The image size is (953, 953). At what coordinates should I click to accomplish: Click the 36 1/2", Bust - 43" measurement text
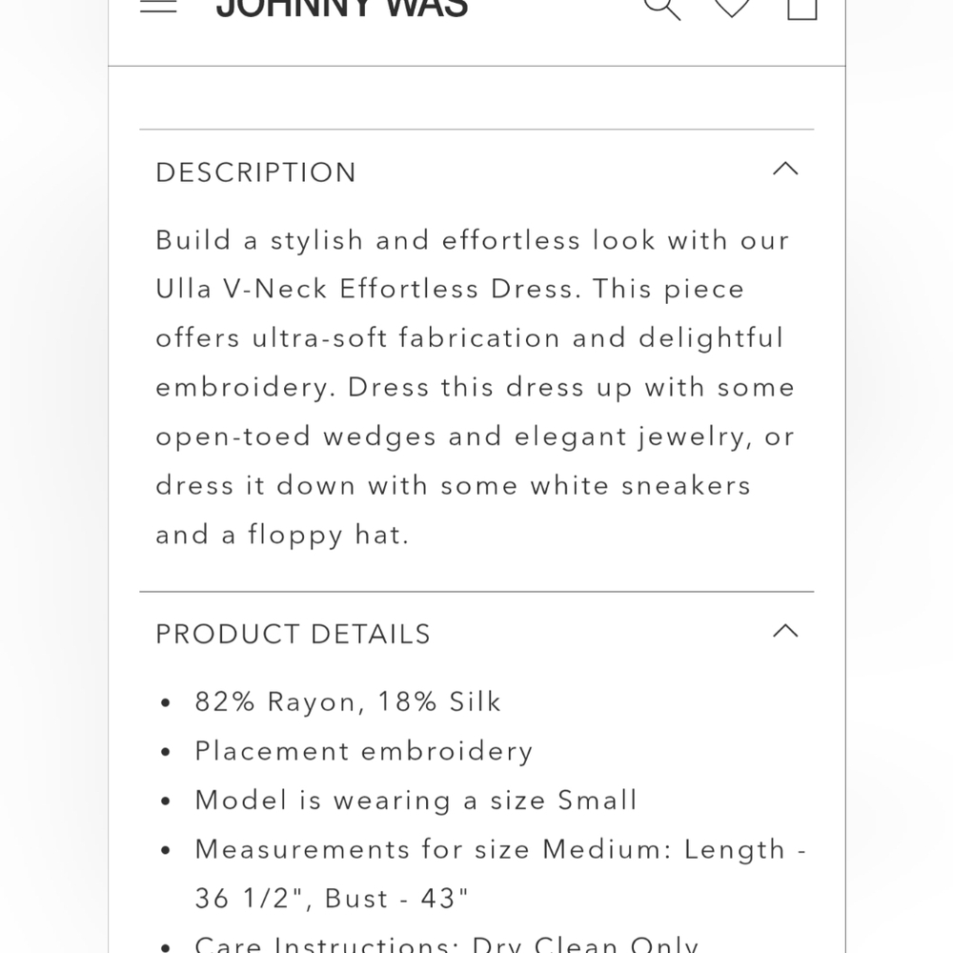click(332, 899)
